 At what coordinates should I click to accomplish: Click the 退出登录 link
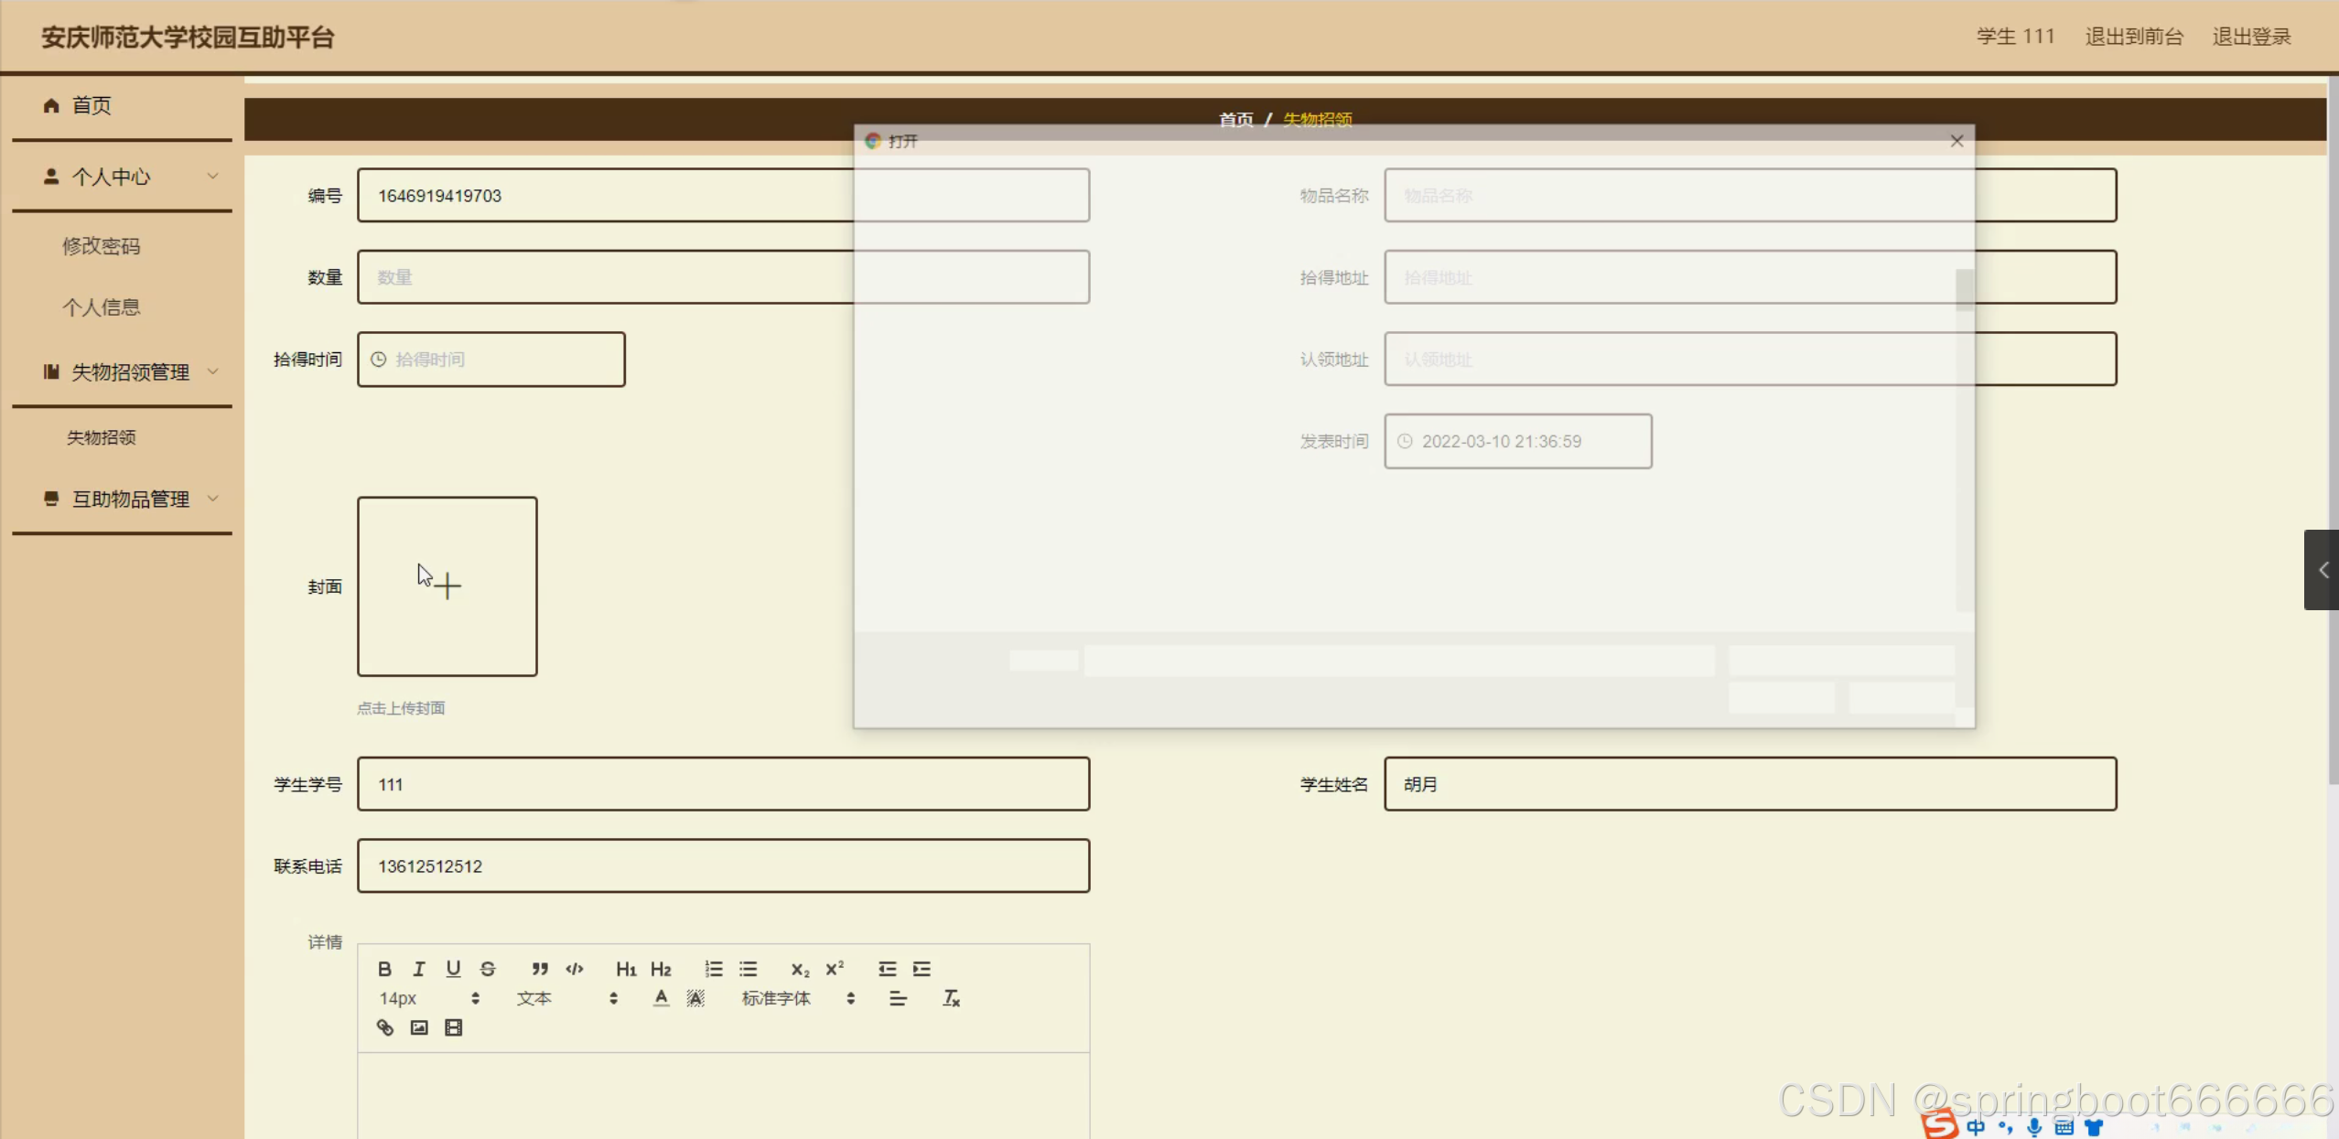[x=2251, y=37]
